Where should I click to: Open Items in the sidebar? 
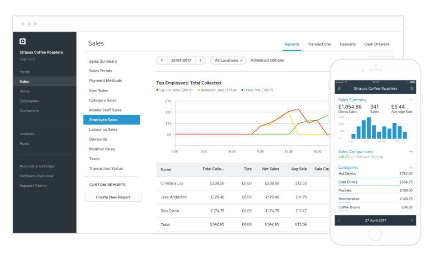(24, 91)
